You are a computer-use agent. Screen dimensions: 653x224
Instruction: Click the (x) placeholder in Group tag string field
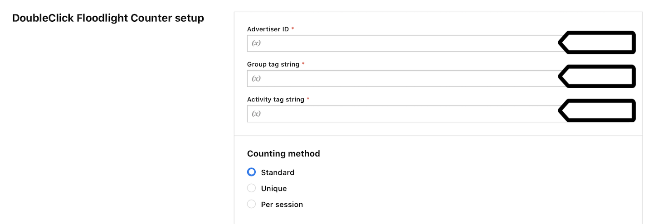pyautogui.click(x=256, y=78)
